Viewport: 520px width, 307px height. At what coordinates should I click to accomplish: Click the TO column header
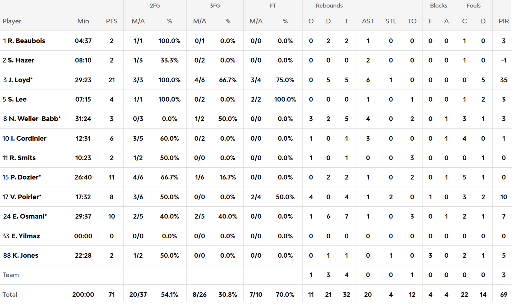[x=412, y=21]
